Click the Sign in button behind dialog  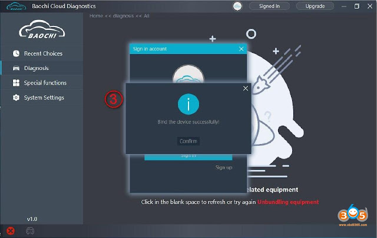pyautogui.click(x=188, y=157)
